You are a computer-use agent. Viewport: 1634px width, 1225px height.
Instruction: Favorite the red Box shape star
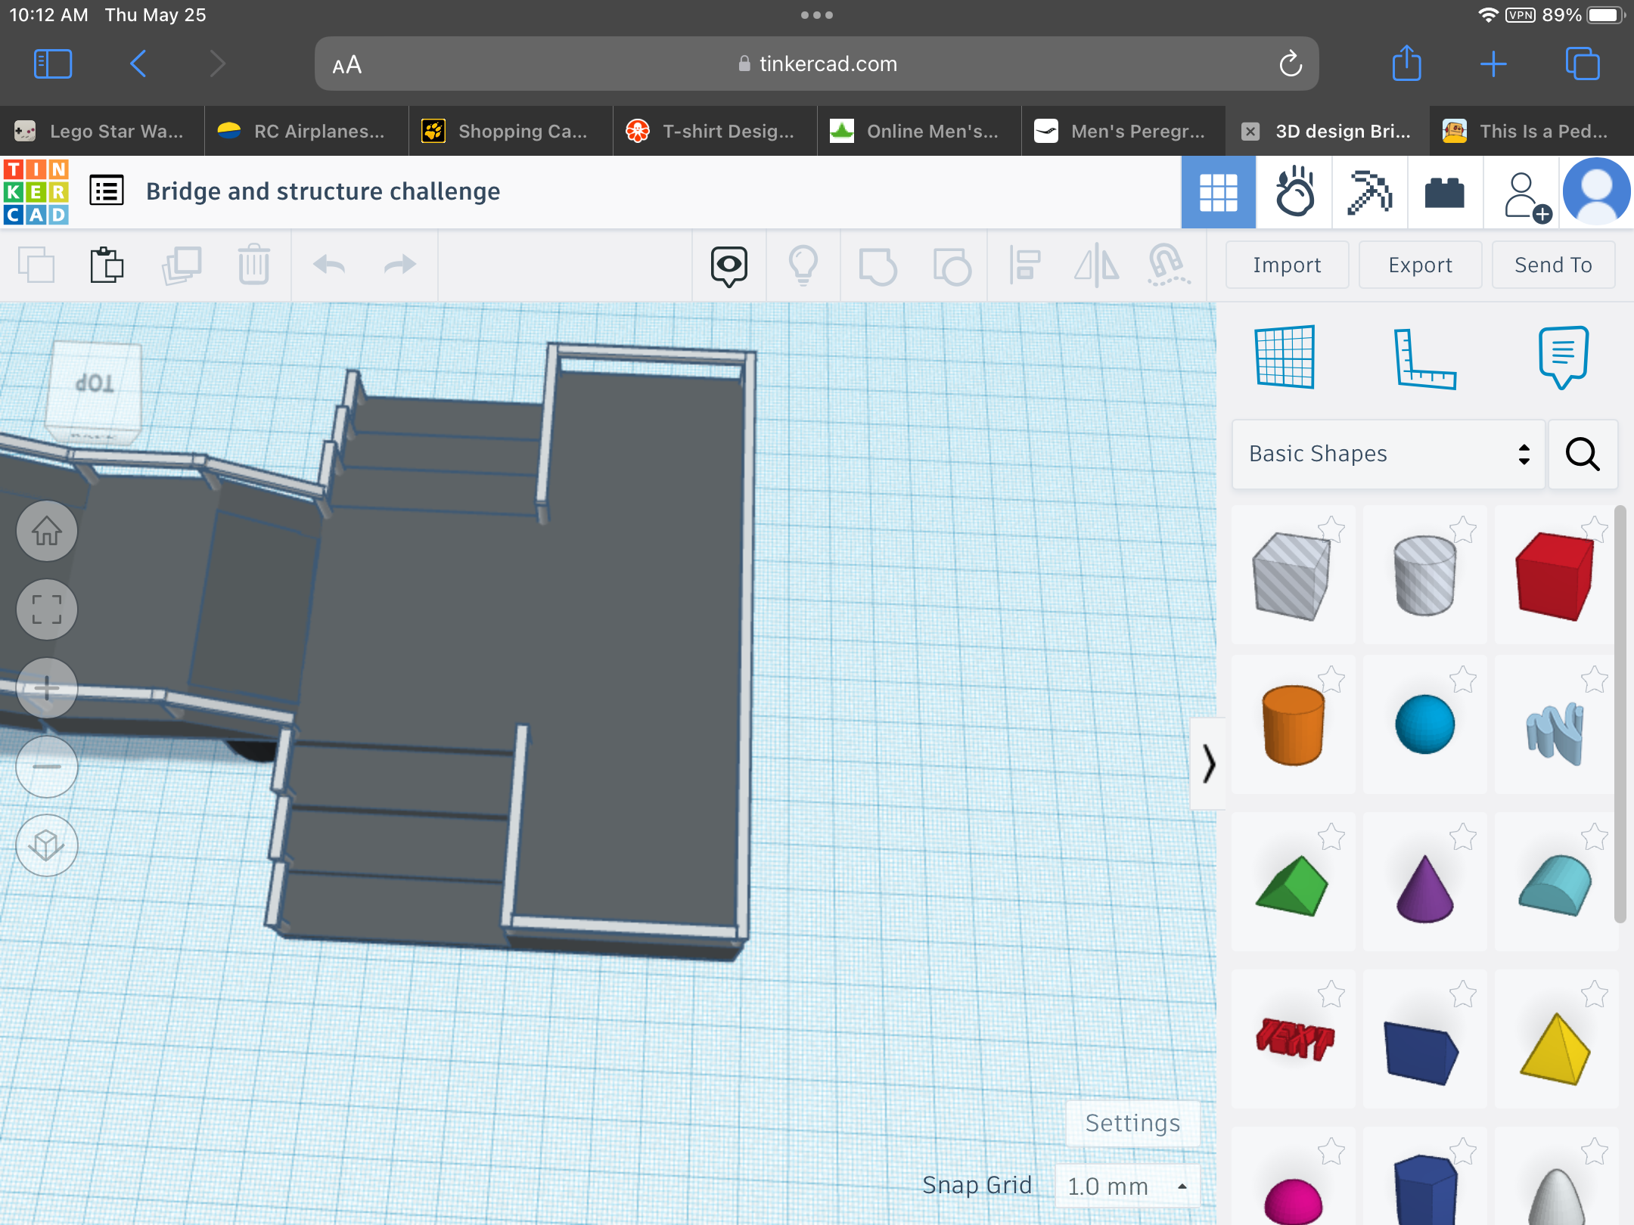1595,529
